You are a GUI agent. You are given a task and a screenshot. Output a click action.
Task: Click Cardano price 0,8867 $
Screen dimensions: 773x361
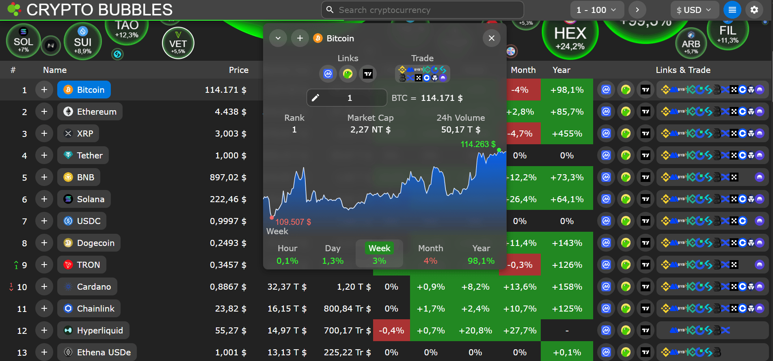[228, 287]
